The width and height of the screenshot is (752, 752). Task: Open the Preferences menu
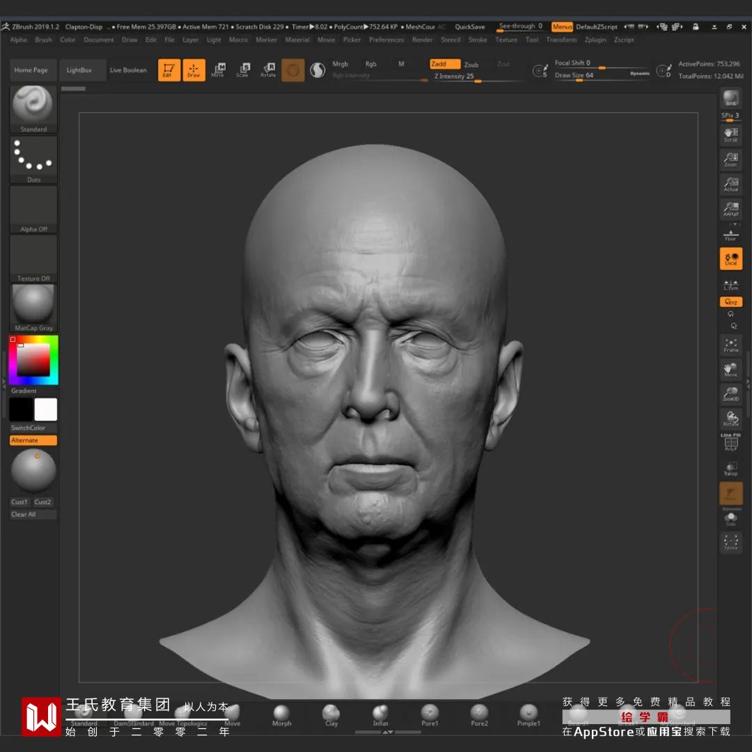pyautogui.click(x=386, y=40)
